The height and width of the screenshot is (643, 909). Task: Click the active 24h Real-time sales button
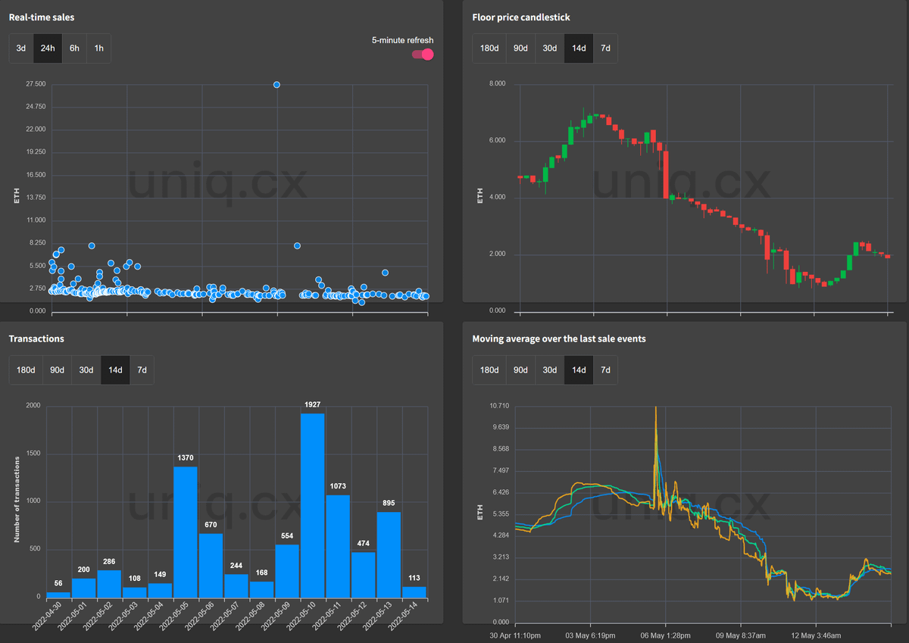[48, 48]
